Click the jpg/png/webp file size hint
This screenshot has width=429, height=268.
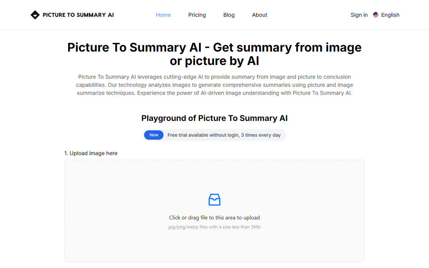pos(214,227)
